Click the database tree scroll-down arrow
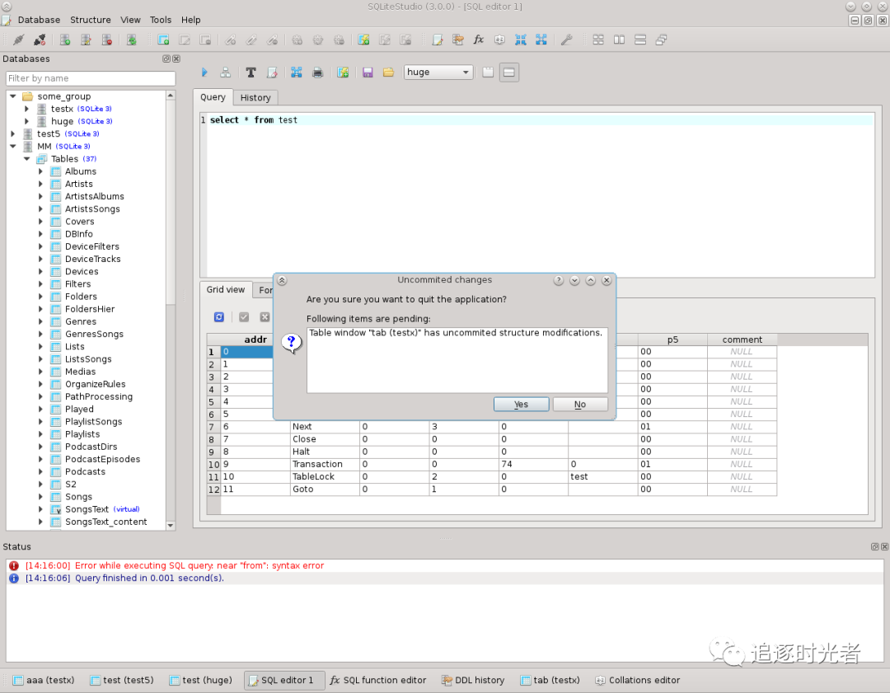890x693 pixels. 171,526
